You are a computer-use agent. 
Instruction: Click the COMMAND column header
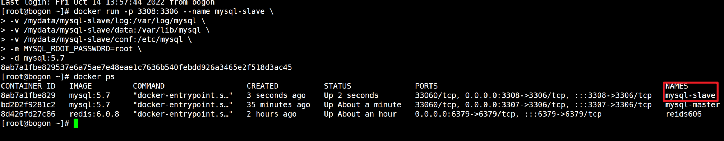(149, 86)
